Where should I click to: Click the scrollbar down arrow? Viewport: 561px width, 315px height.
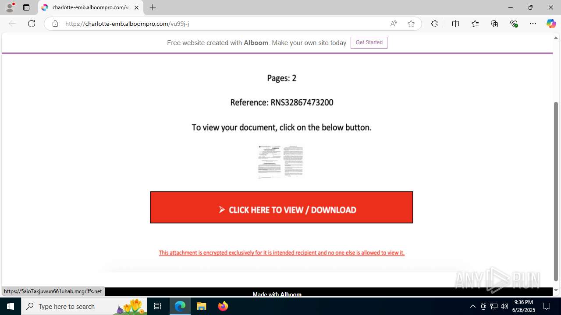(x=556, y=290)
